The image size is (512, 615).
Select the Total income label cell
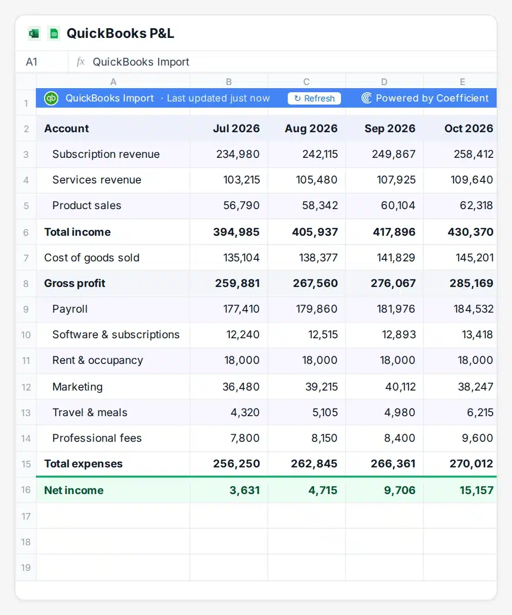pyautogui.click(x=113, y=232)
